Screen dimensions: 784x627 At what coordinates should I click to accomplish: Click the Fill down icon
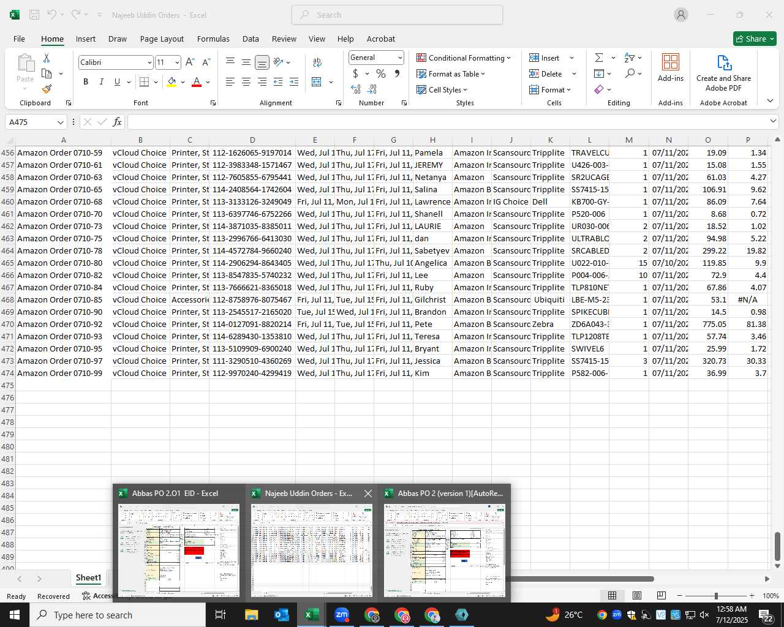click(599, 73)
